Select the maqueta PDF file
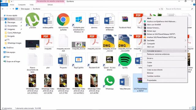196x110 pixels. 48,41
